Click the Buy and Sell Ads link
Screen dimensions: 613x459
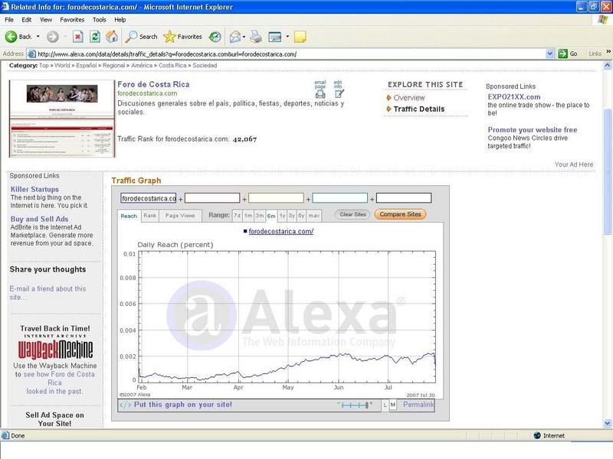pyautogui.click(x=39, y=220)
